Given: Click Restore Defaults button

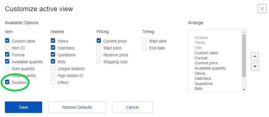Looking at the screenshot, I should 77,107.
